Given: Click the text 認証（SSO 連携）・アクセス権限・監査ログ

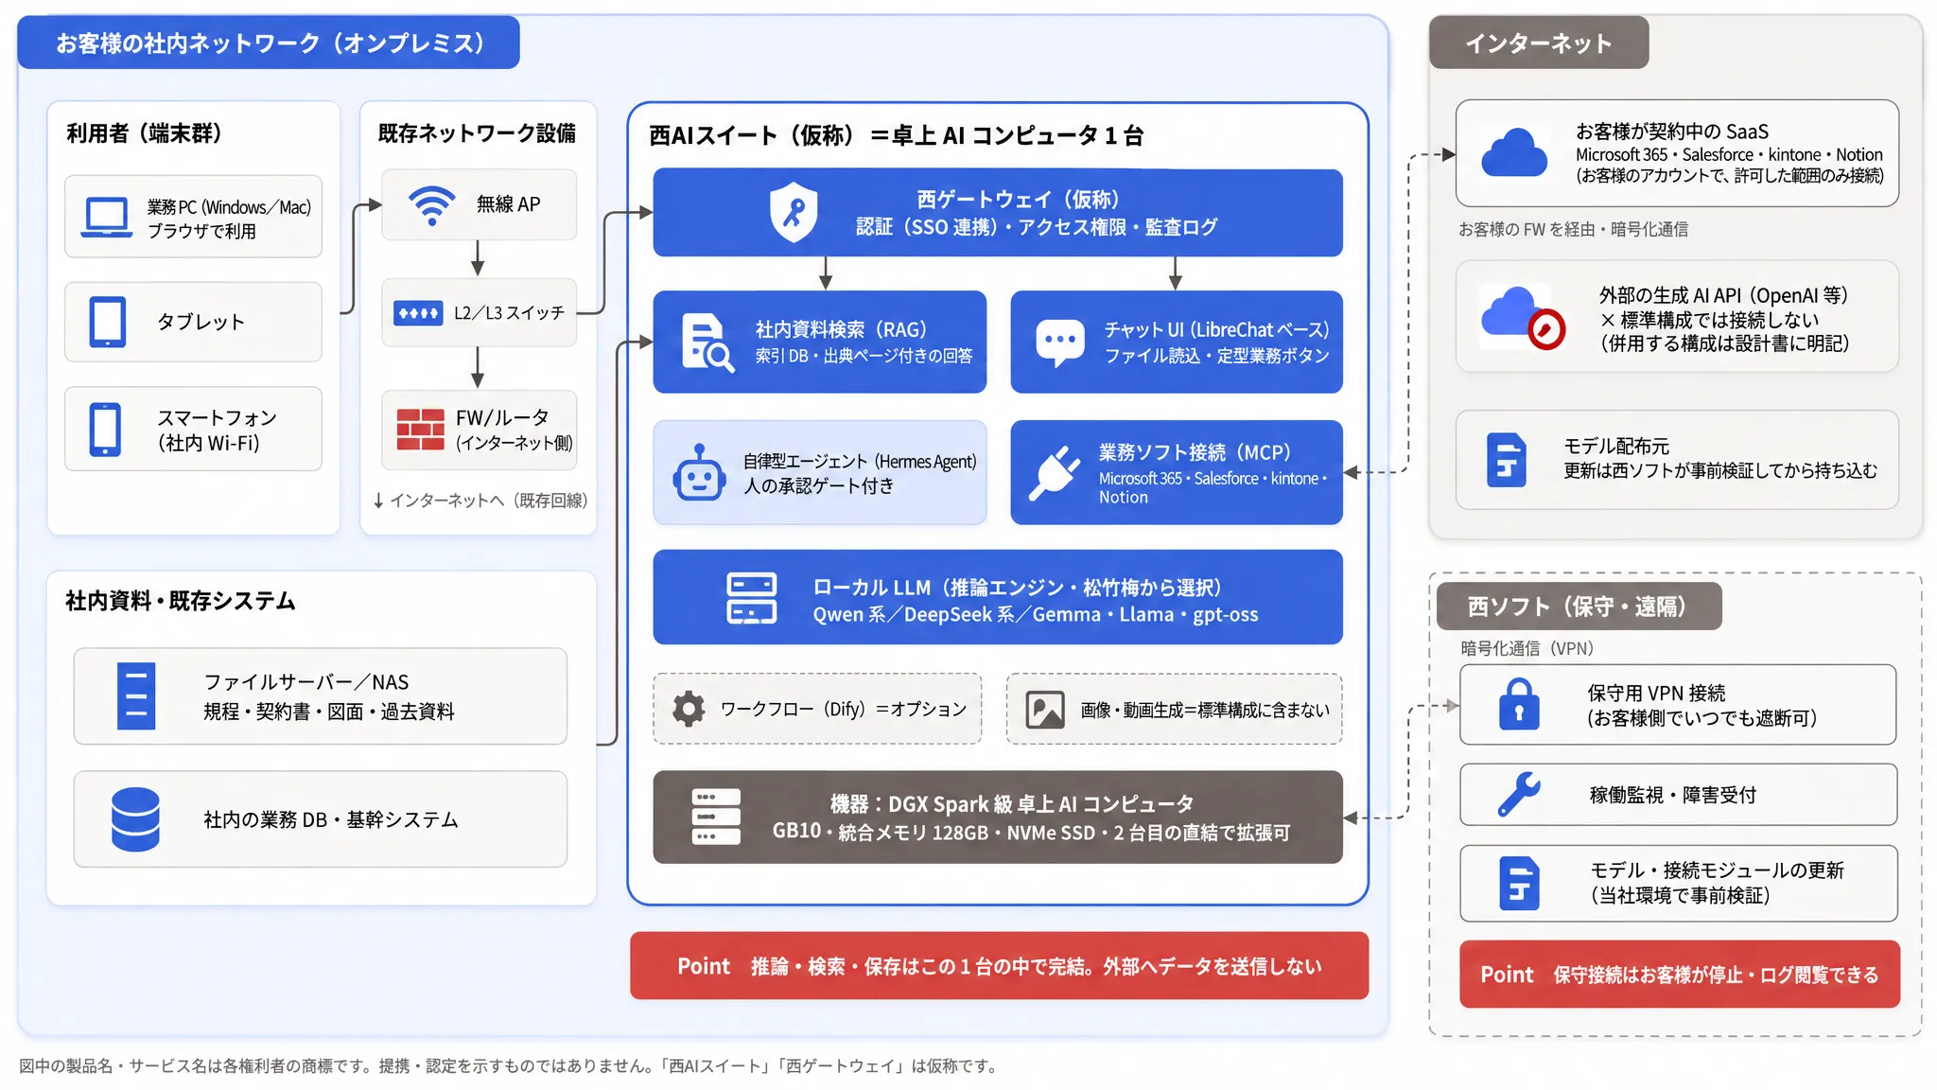Looking at the screenshot, I should point(1037,227).
